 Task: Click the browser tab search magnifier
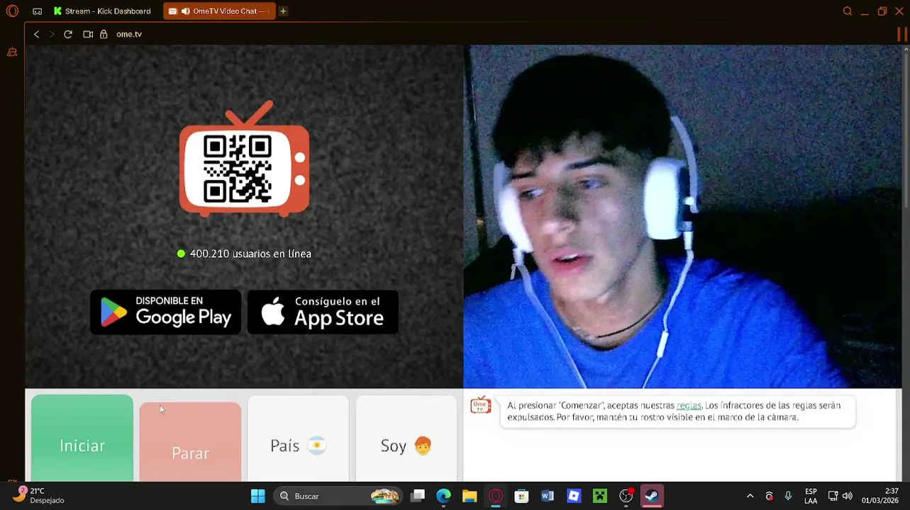(847, 11)
